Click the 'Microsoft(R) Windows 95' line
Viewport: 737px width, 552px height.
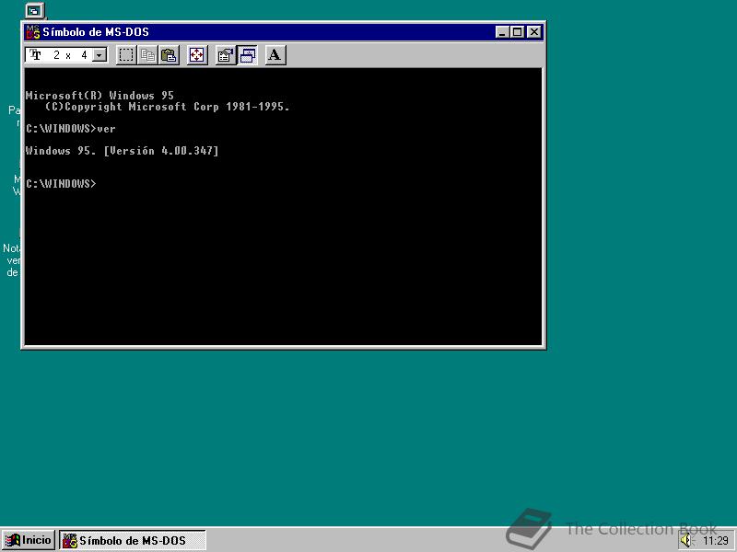pos(99,96)
